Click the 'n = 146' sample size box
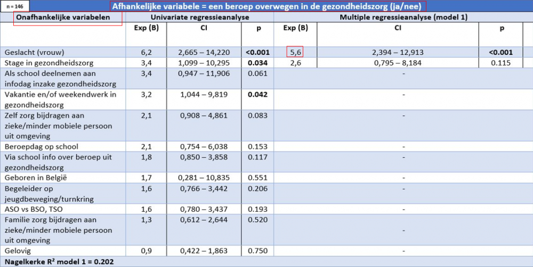The image size is (533, 267). [14, 6]
